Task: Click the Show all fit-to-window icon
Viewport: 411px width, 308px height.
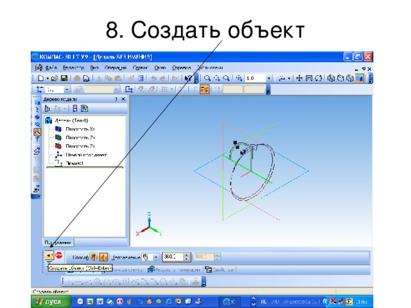Action: [309, 78]
